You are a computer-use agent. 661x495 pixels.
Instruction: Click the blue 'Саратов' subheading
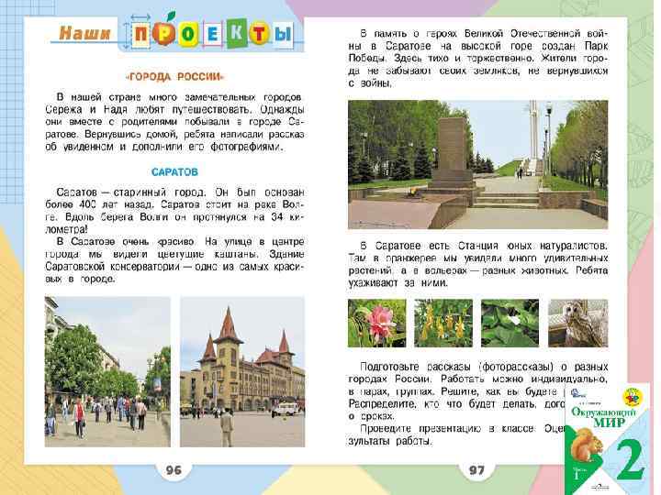(x=174, y=172)
